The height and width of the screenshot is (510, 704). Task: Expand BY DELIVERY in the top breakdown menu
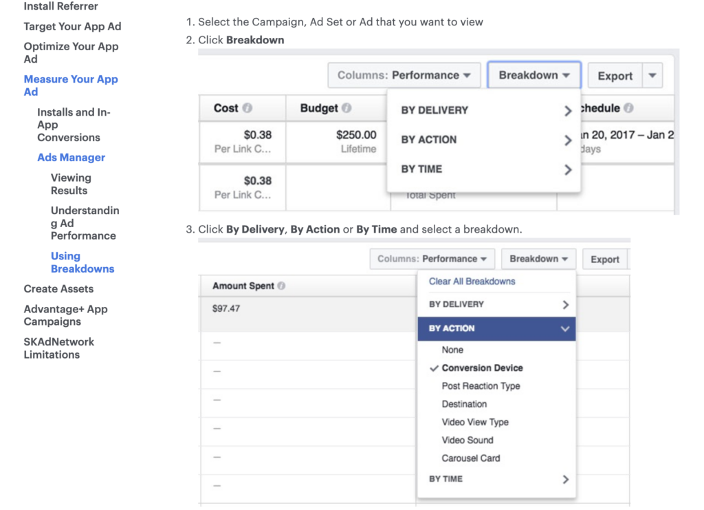coord(484,110)
